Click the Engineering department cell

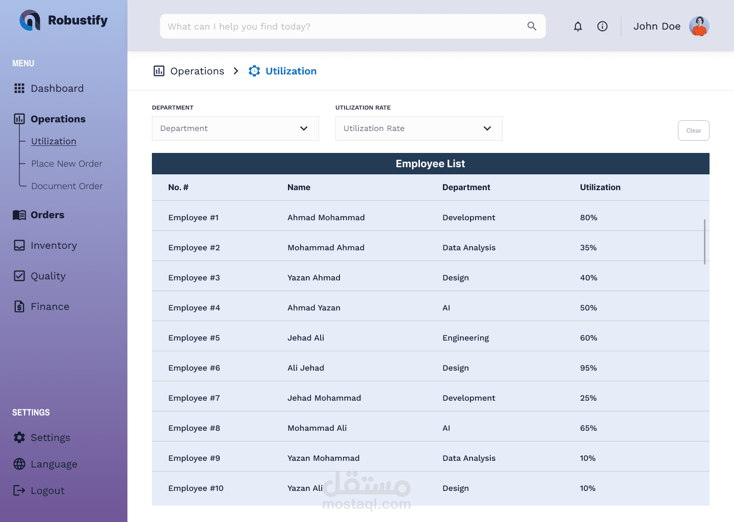466,337
